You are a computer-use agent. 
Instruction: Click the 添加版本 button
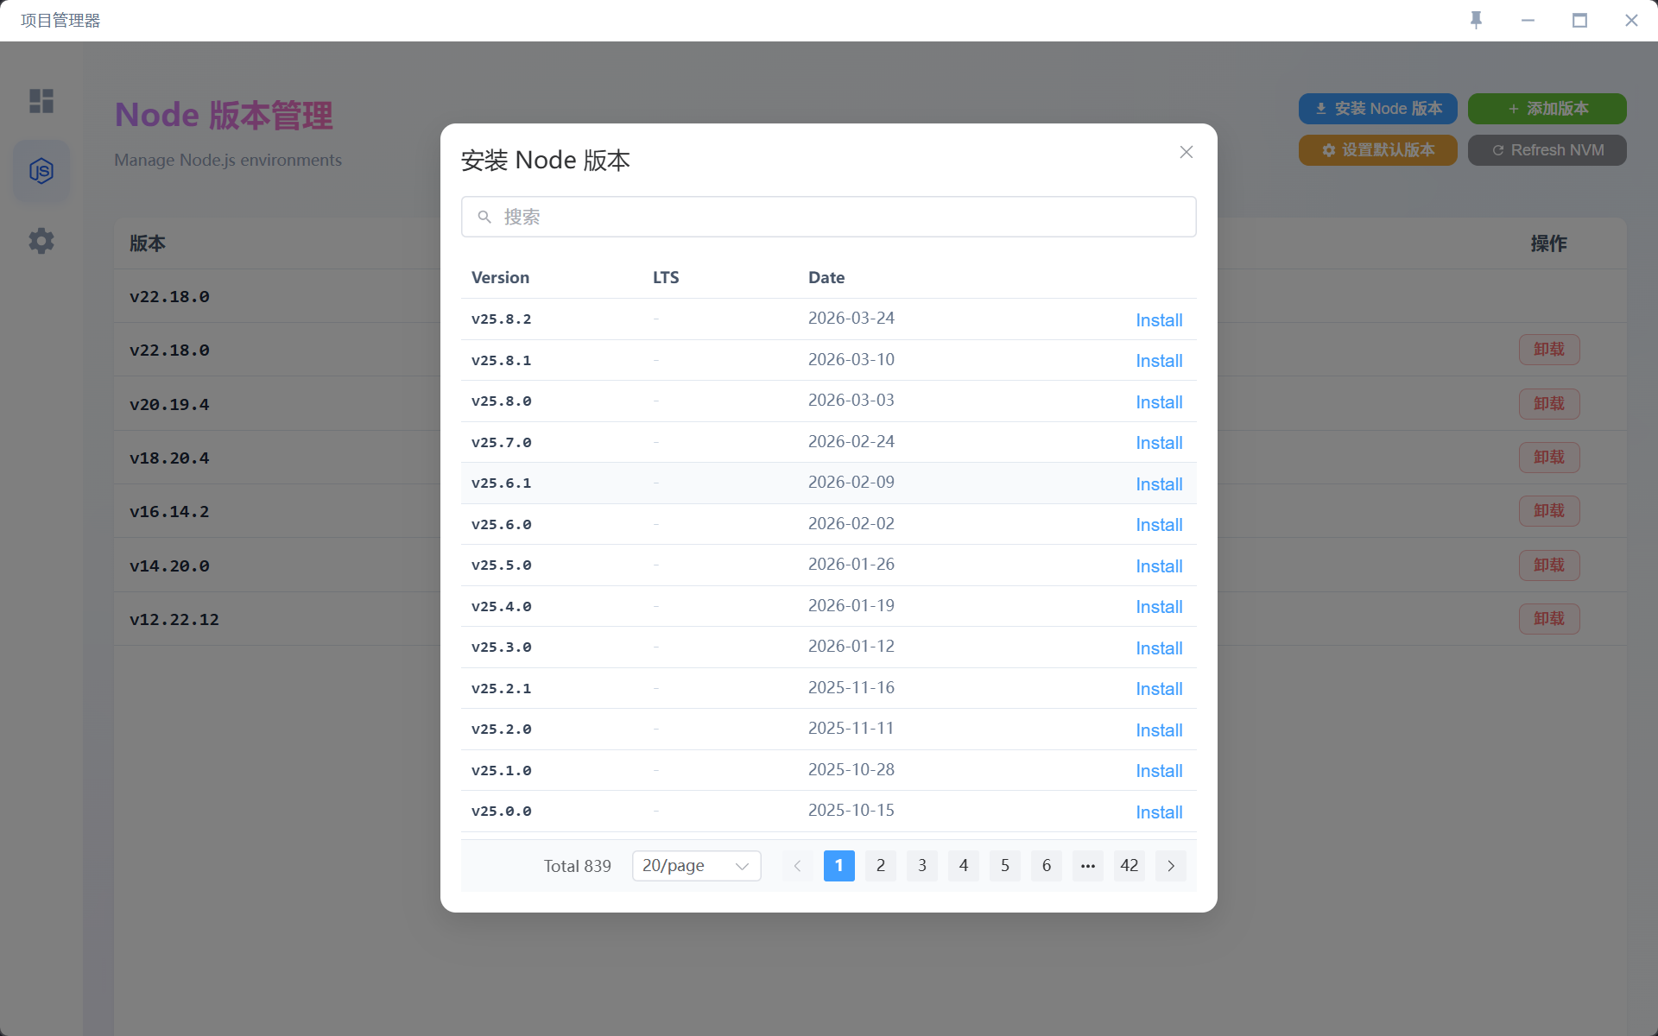click(1547, 109)
